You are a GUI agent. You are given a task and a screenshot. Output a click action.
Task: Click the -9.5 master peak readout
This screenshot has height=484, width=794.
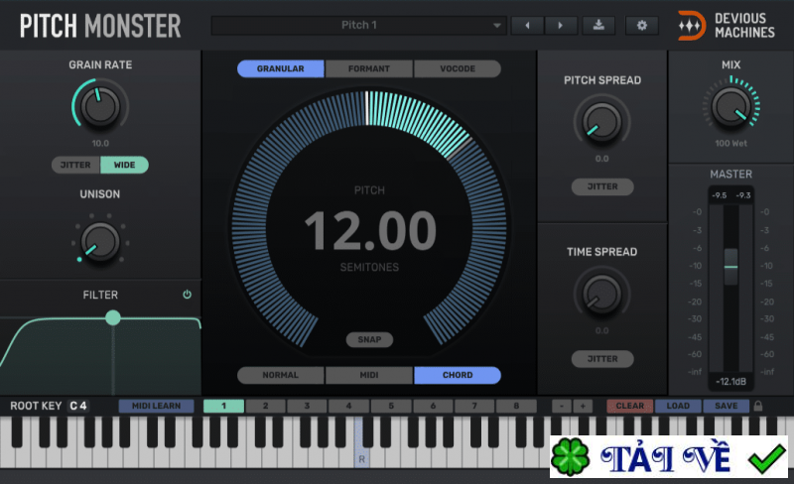click(719, 195)
